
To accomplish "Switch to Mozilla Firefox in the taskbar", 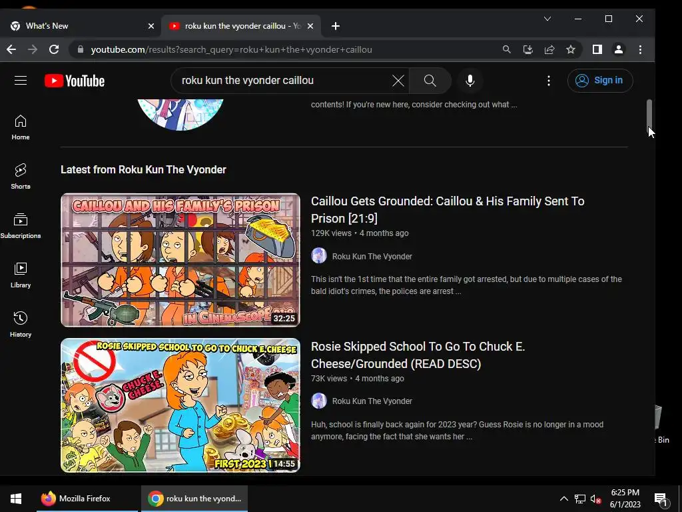I will [87, 499].
